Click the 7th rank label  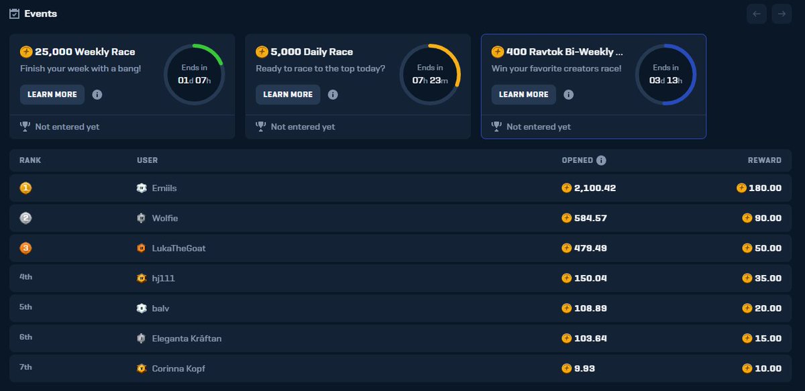coord(25,367)
